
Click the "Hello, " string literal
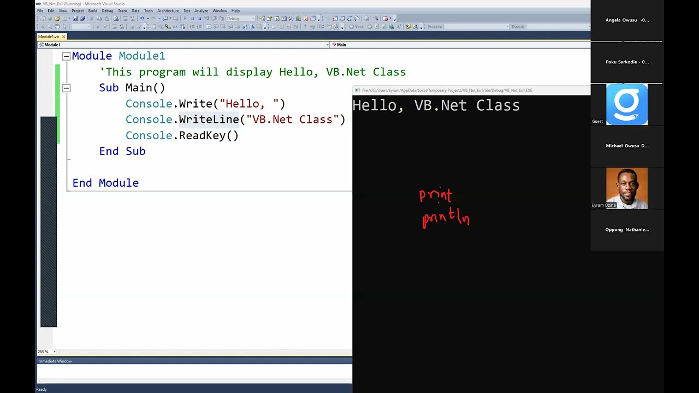[249, 104]
